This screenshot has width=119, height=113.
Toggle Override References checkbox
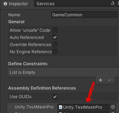[55, 44]
